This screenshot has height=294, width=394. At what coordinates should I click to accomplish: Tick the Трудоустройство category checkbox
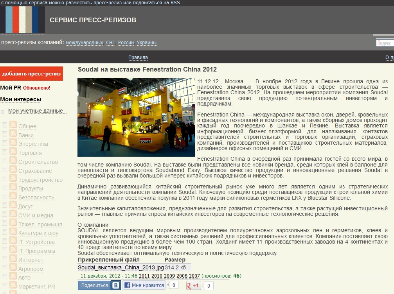pos(4,179)
